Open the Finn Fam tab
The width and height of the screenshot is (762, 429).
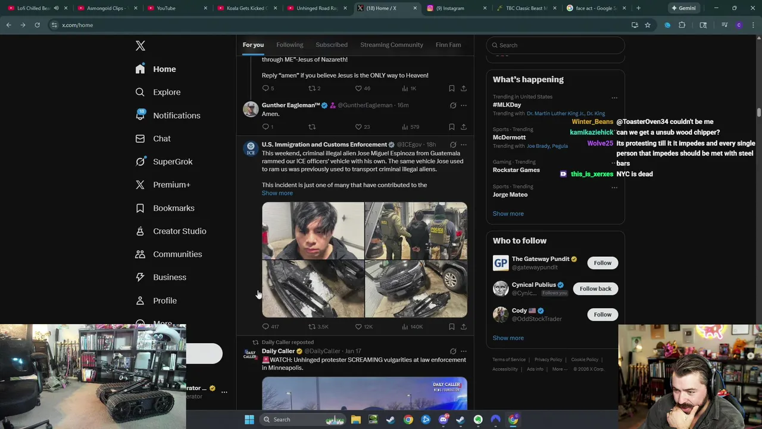coord(448,45)
